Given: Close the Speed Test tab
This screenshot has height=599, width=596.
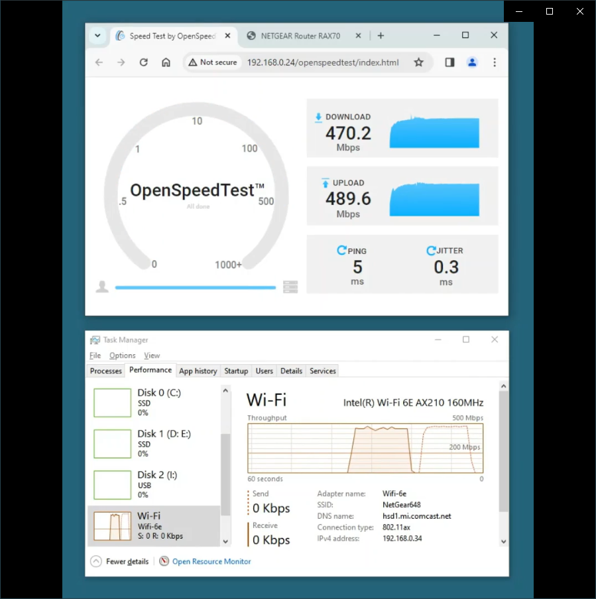Looking at the screenshot, I should pyautogui.click(x=227, y=36).
